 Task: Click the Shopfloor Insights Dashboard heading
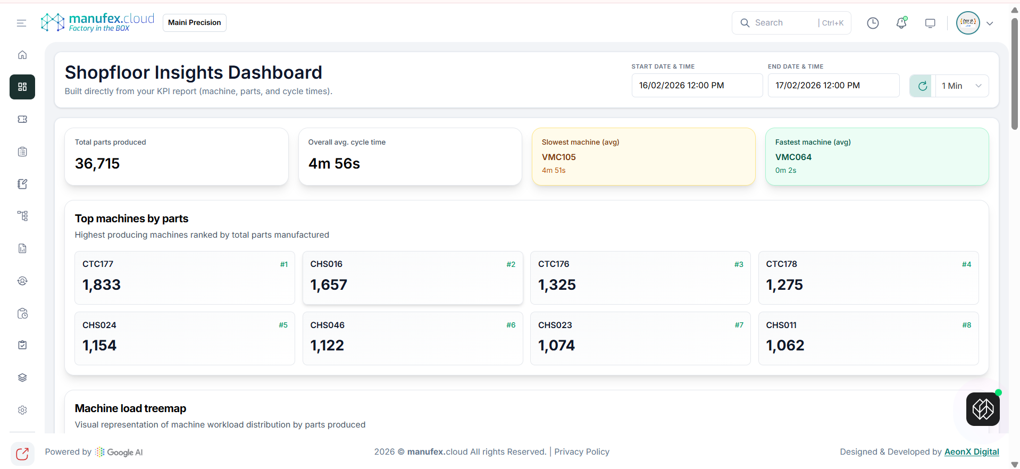pos(194,72)
